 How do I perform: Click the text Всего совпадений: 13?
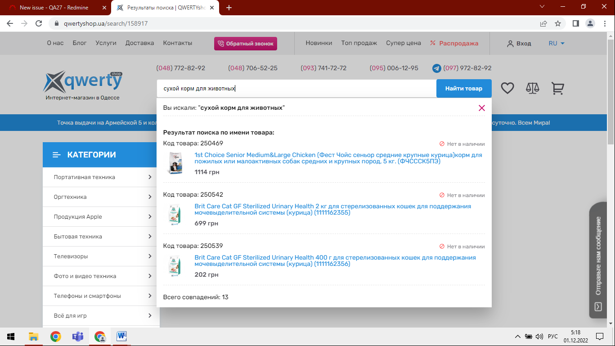[196, 297]
